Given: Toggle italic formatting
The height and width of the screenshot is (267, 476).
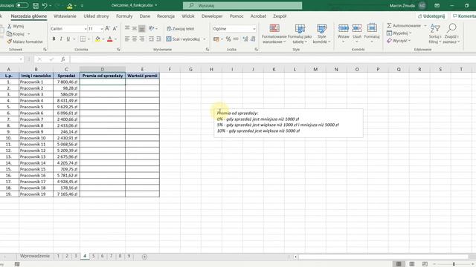Looking at the screenshot, I should point(61,39).
